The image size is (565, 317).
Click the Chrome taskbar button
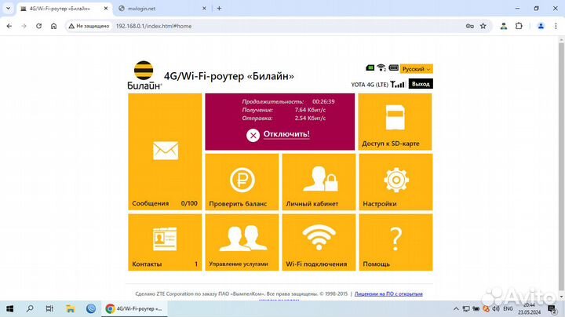click(134, 308)
